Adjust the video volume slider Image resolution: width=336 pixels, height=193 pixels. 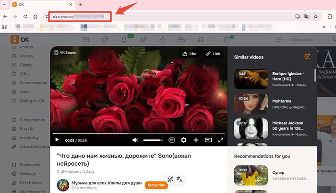tap(153, 140)
